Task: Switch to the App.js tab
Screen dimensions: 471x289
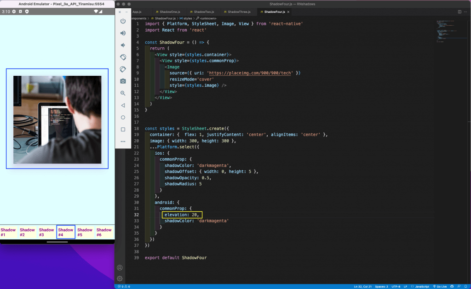Action: tap(137, 11)
